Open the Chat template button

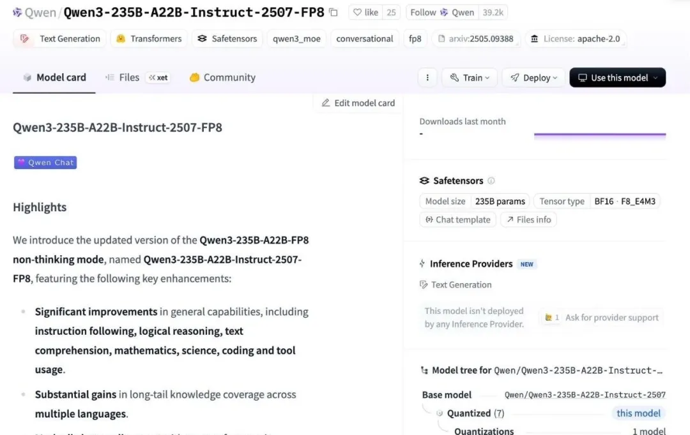[457, 219]
